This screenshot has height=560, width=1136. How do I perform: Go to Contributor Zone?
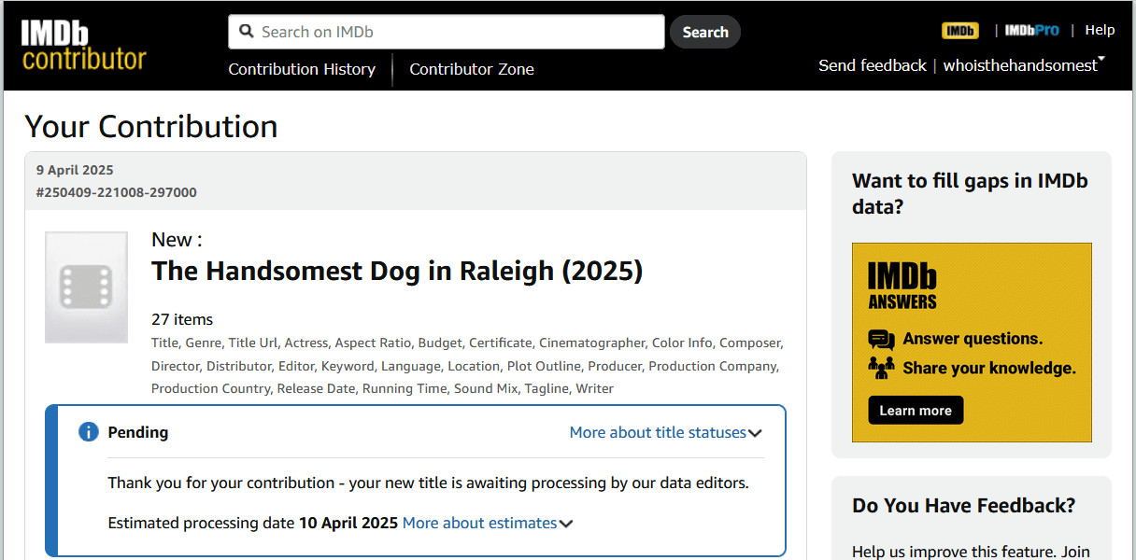472,69
